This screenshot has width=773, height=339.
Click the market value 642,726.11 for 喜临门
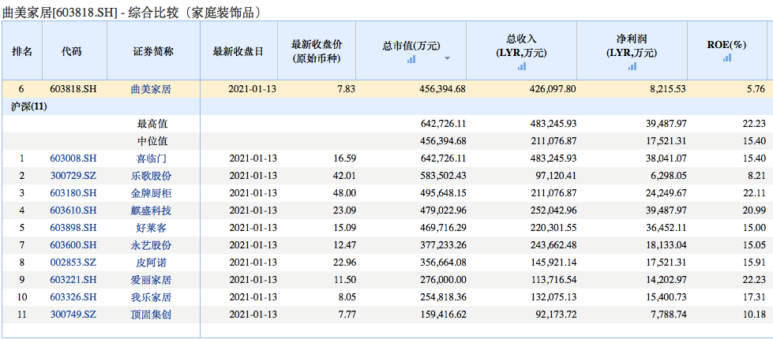click(441, 158)
